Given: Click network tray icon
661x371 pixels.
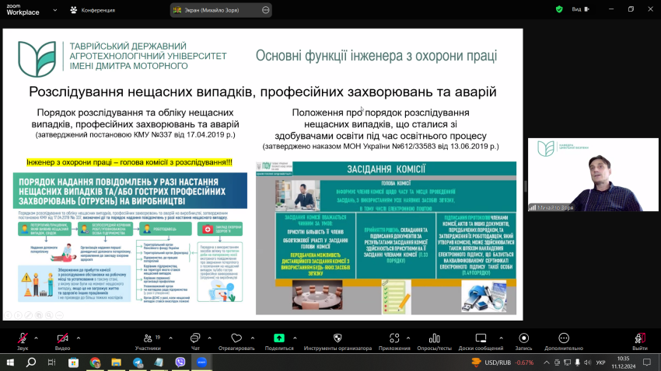Looking at the screenshot, I should [567, 362].
